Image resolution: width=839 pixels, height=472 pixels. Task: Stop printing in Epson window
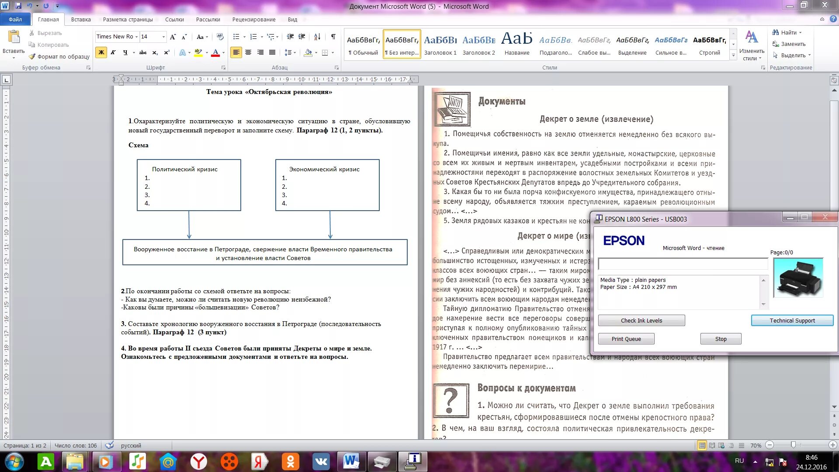tap(721, 339)
